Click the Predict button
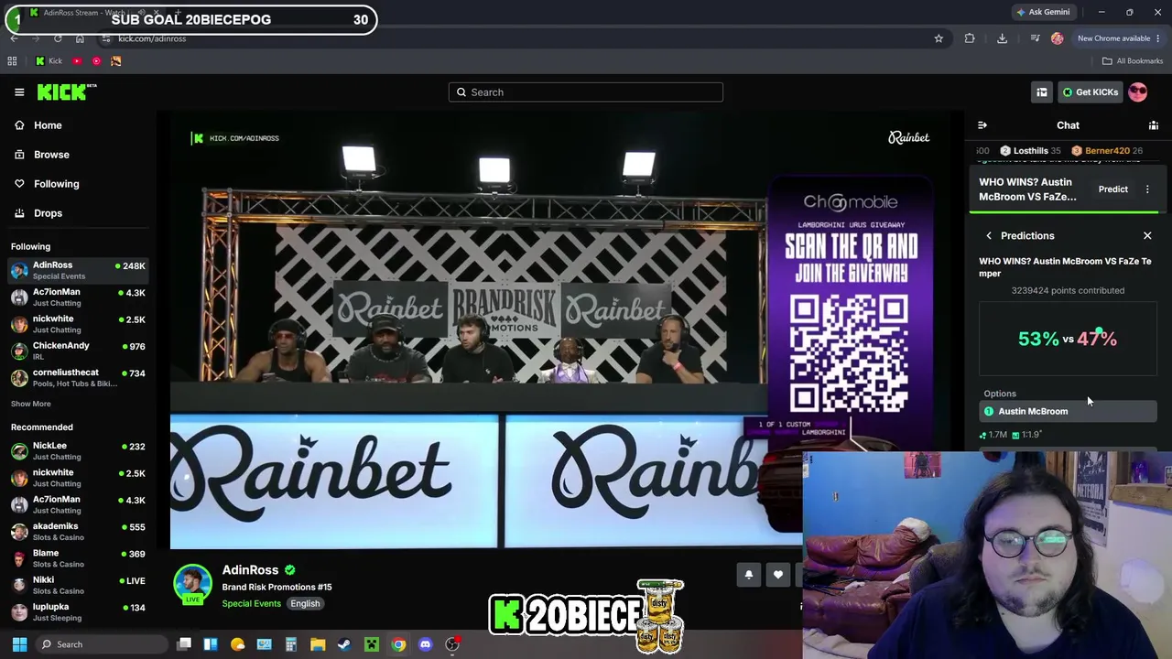 pyautogui.click(x=1113, y=189)
